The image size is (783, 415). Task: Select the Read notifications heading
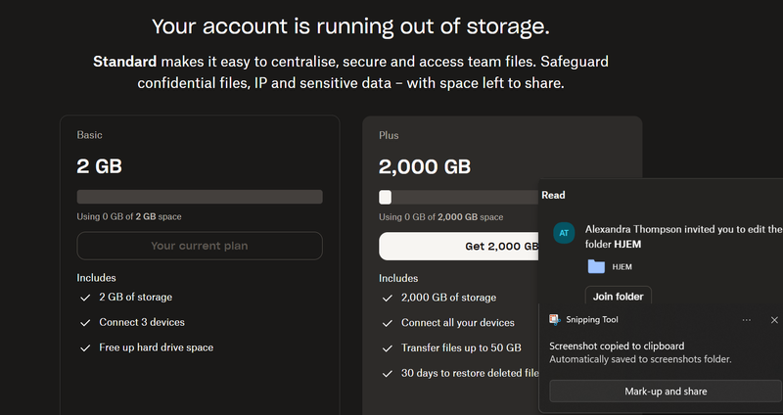pos(553,195)
